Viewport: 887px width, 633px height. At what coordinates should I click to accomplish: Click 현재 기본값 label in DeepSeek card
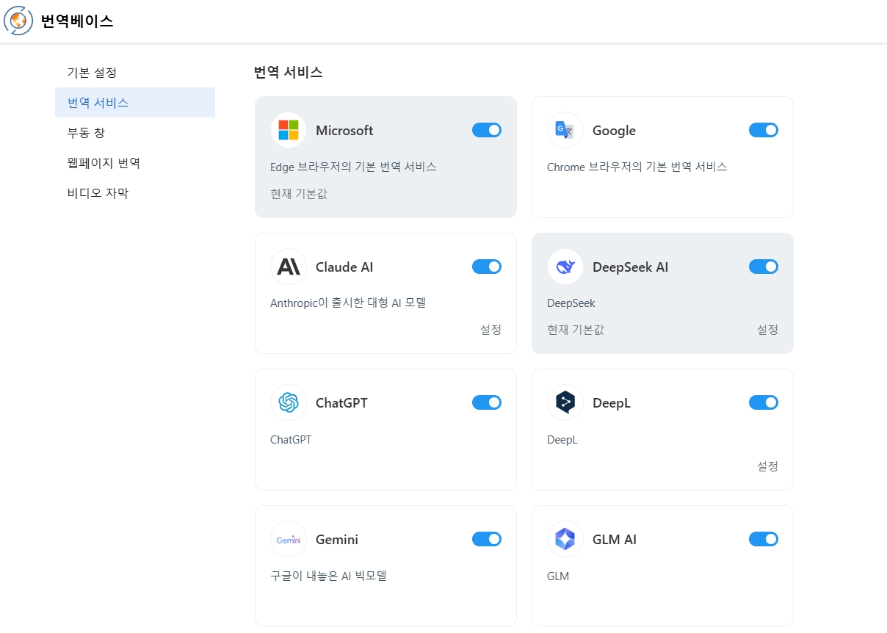point(576,330)
